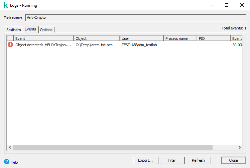Screen dimensions: 250x168
Task: Switch to the Statistics tab
Action: (14, 30)
